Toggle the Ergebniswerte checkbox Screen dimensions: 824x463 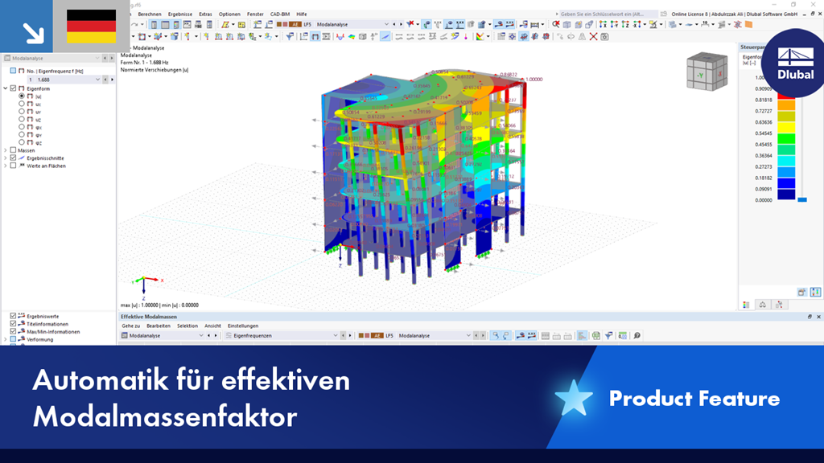pos(13,316)
